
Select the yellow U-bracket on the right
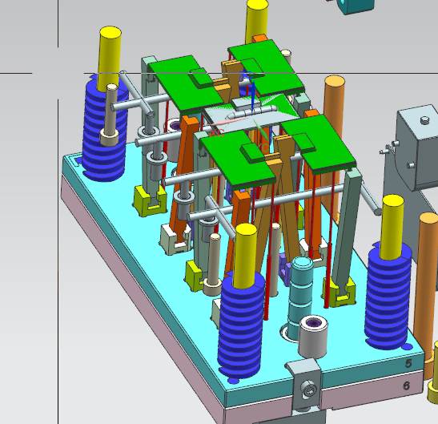tap(340, 293)
